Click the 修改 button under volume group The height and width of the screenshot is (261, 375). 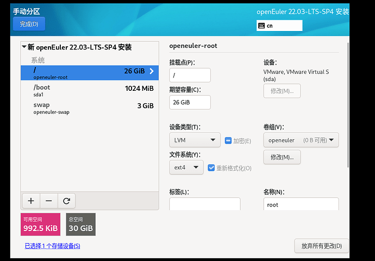(x=282, y=157)
